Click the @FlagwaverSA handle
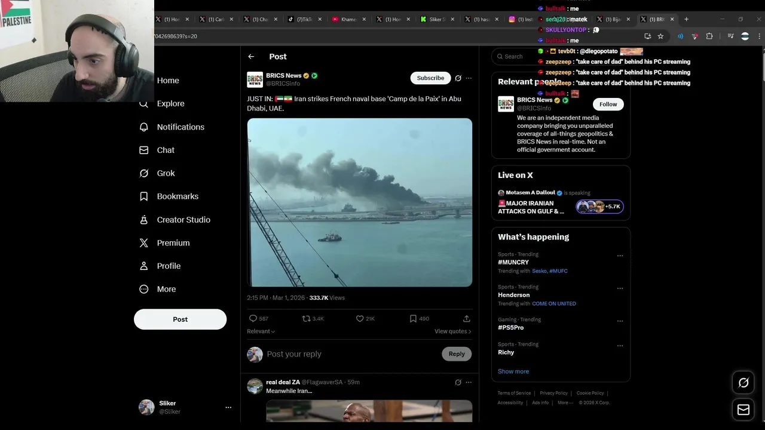 (x=323, y=382)
